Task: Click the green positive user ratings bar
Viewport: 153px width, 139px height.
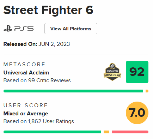Action: coord(52,132)
